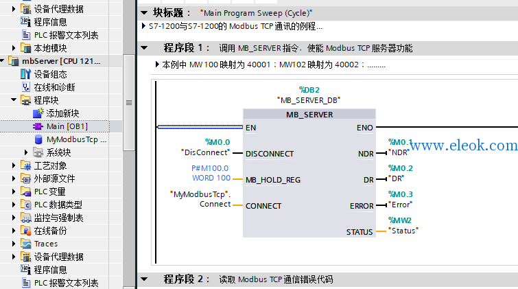Click the Traces icon
Image resolution: width=518 pixels, height=289 pixels.
26,244
